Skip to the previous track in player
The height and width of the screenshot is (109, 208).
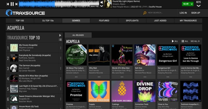click(x=8, y=4)
